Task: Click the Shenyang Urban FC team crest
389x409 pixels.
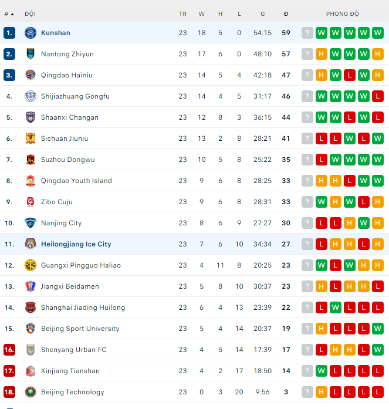Action: (31, 350)
